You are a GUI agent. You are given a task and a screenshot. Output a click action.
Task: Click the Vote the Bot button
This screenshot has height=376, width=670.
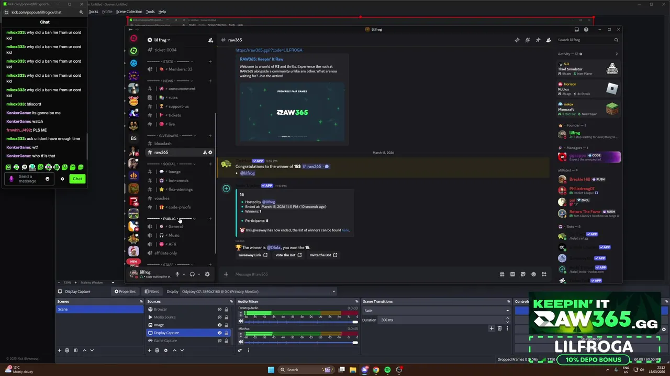288,255
